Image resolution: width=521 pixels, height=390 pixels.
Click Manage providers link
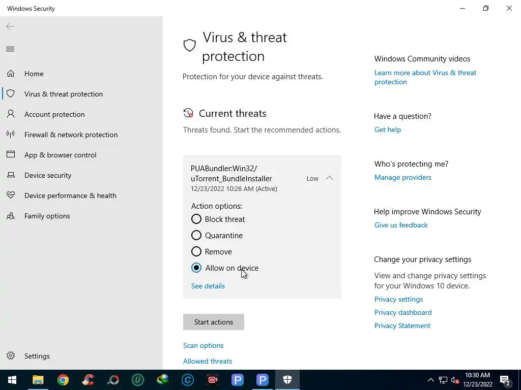[403, 177]
